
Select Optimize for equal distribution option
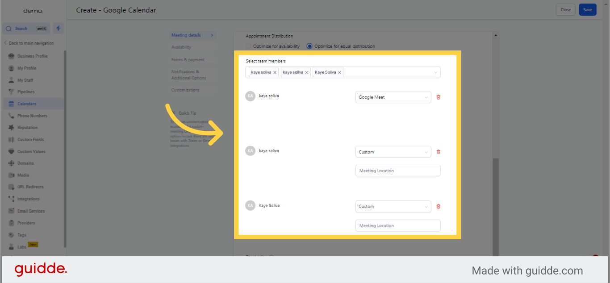click(309, 46)
